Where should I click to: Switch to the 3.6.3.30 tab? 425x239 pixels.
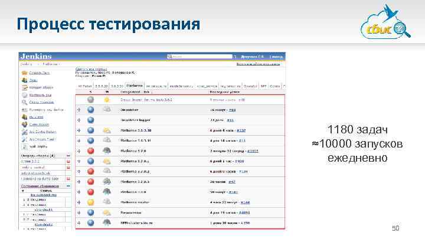(117, 86)
